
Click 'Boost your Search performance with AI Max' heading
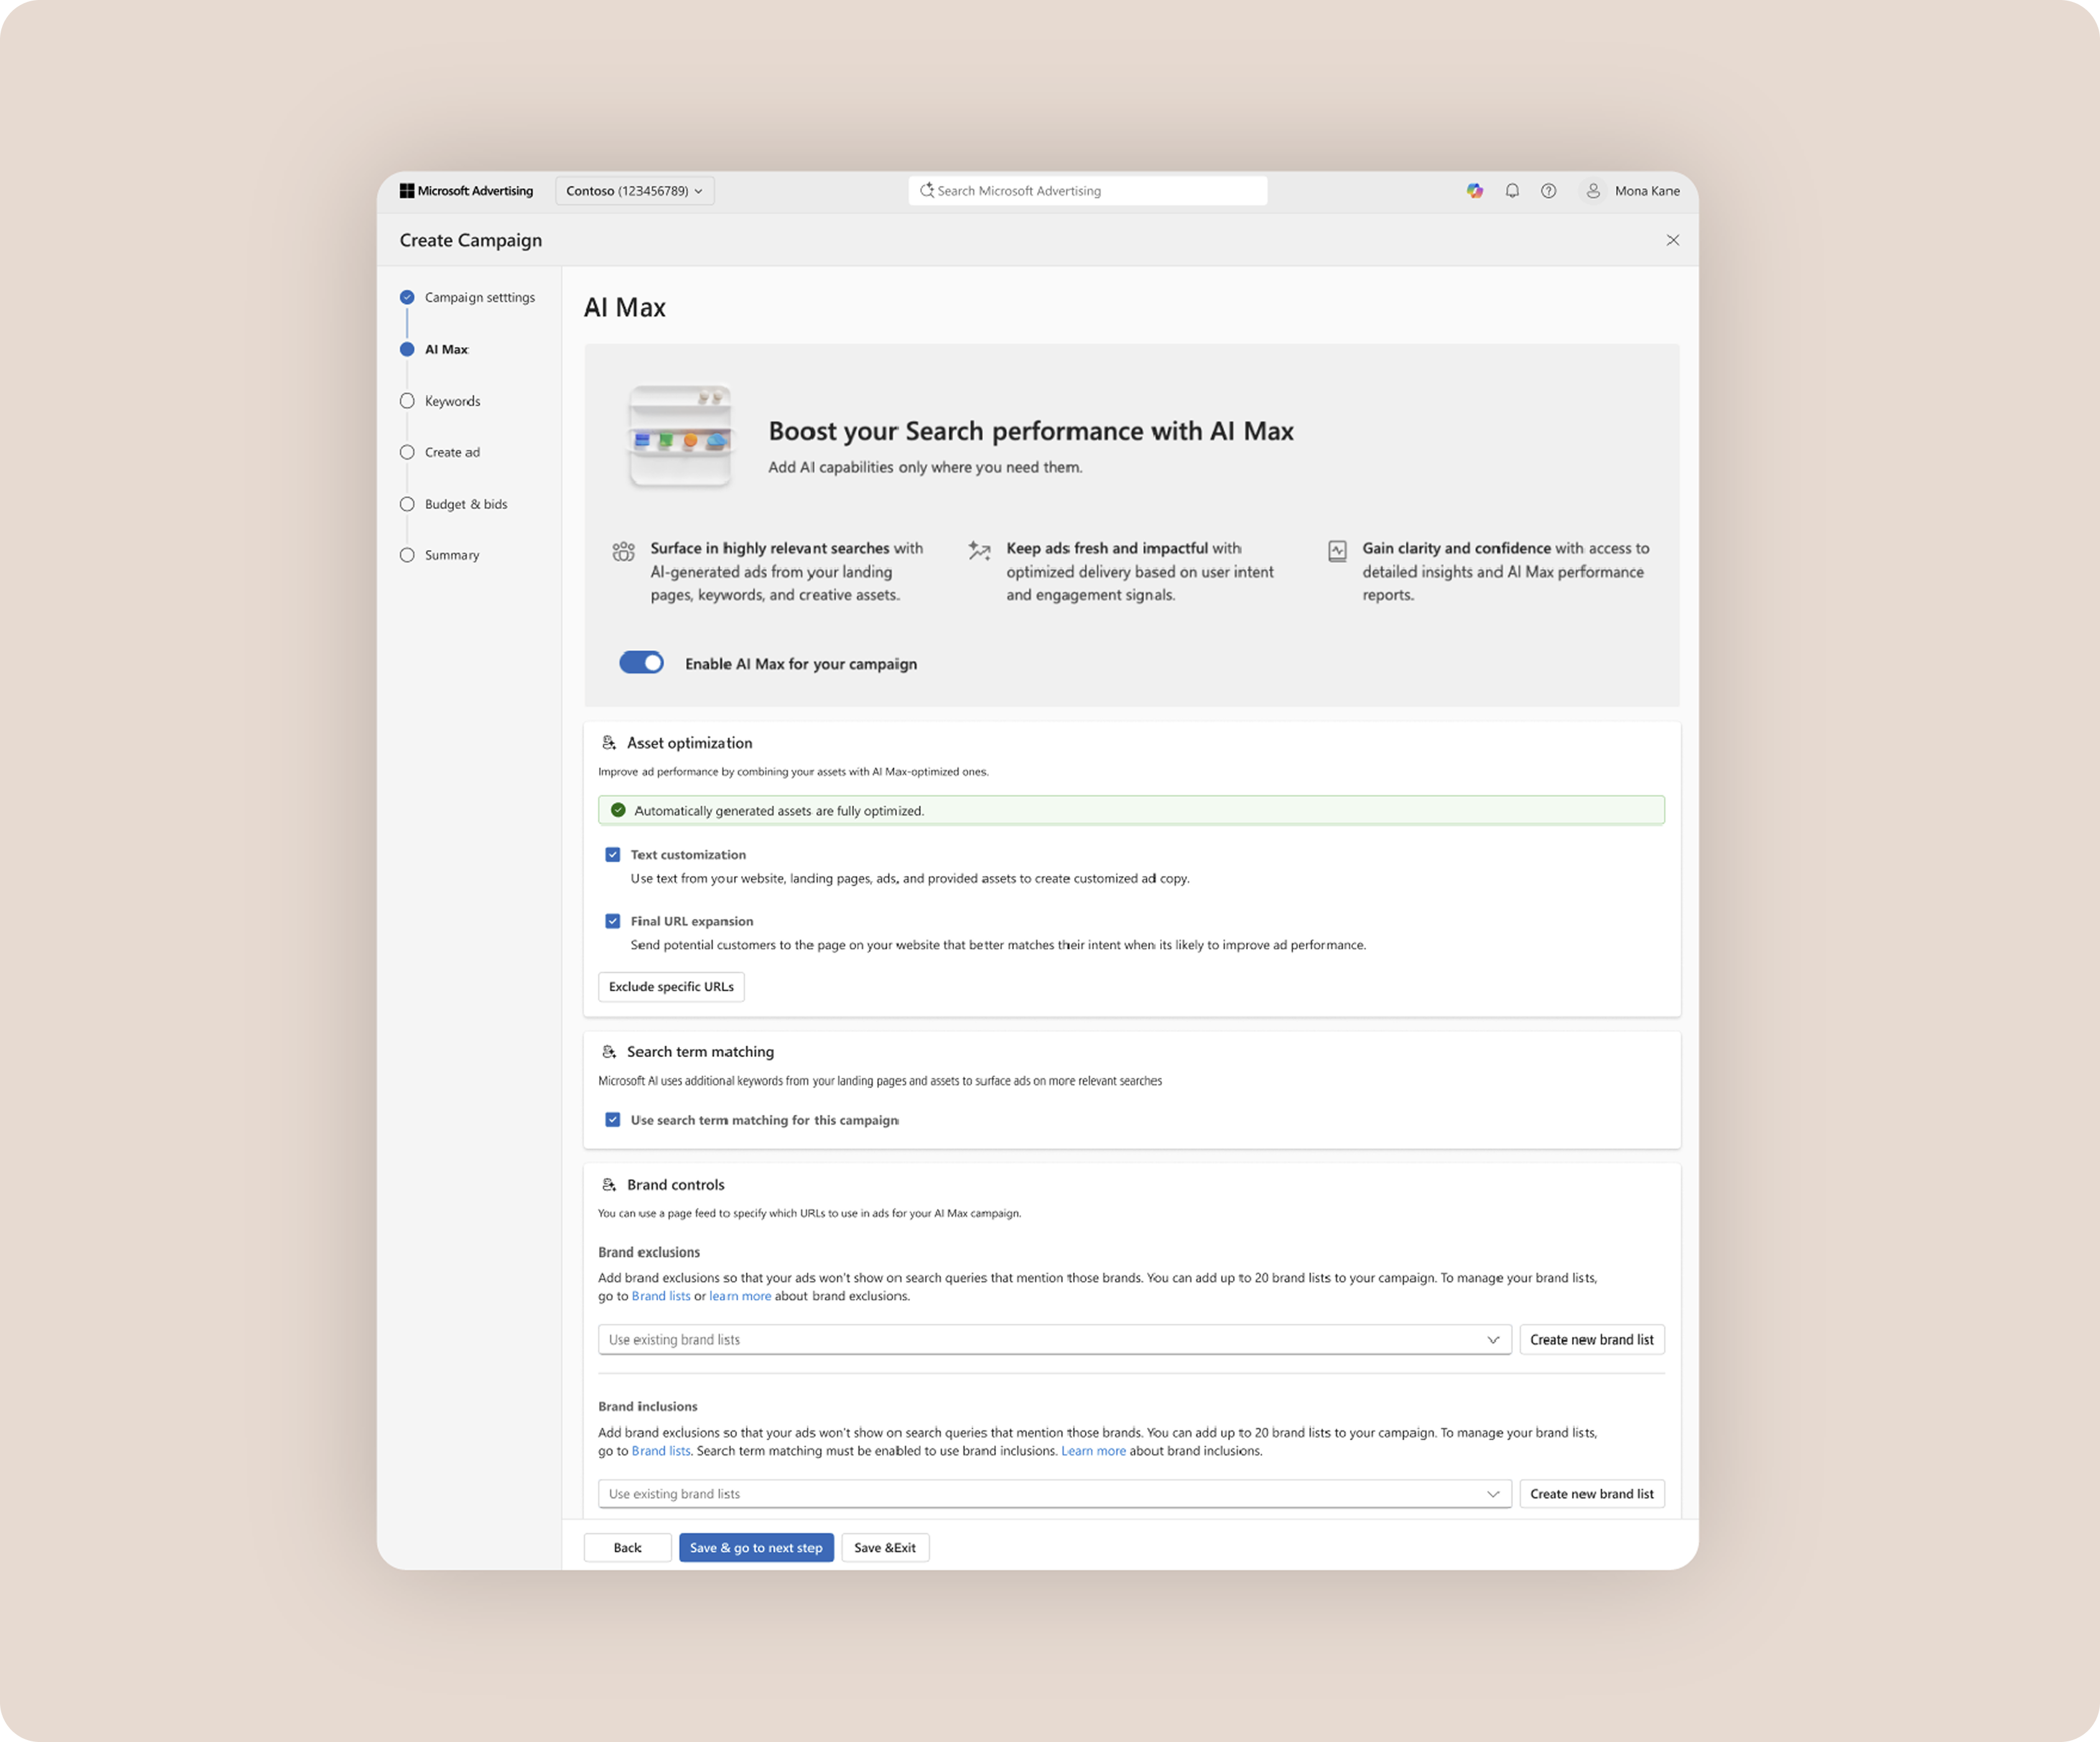pos(1031,431)
